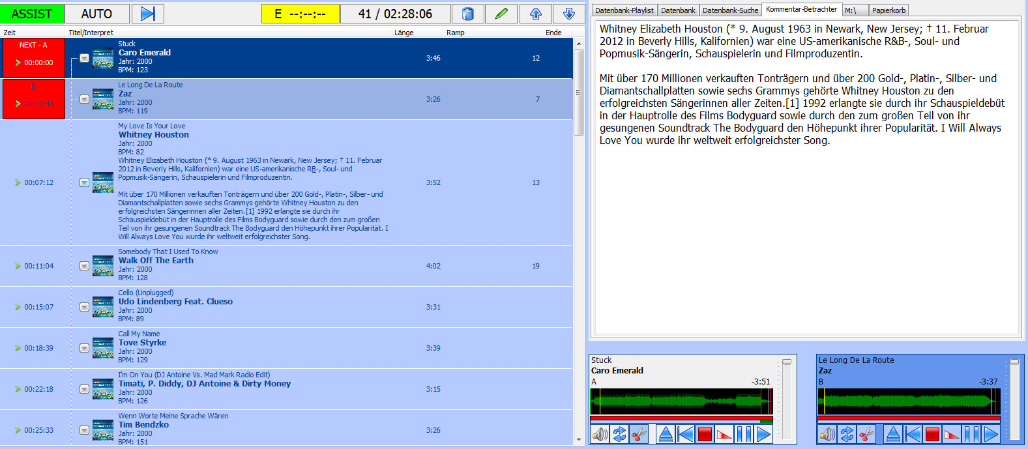Switch to the Datenbank-Suche tab
Image resolution: width=1028 pixels, height=449 pixels.
[x=730, y=10]
